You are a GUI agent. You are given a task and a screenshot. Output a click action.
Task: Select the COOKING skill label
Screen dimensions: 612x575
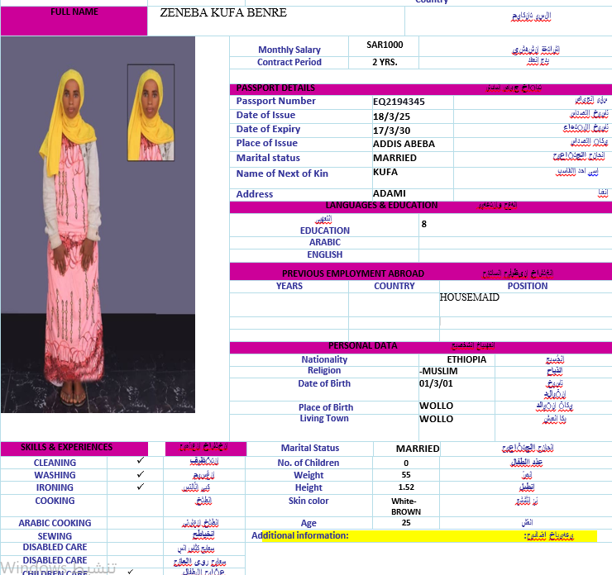[55, 501]
